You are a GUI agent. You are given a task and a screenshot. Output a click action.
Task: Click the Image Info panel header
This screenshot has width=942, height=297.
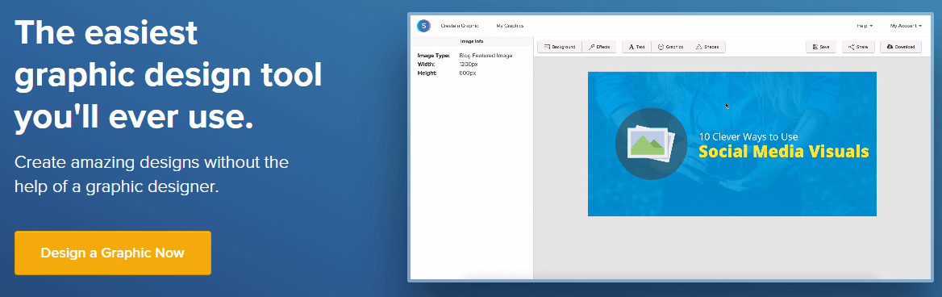[472, 41]
